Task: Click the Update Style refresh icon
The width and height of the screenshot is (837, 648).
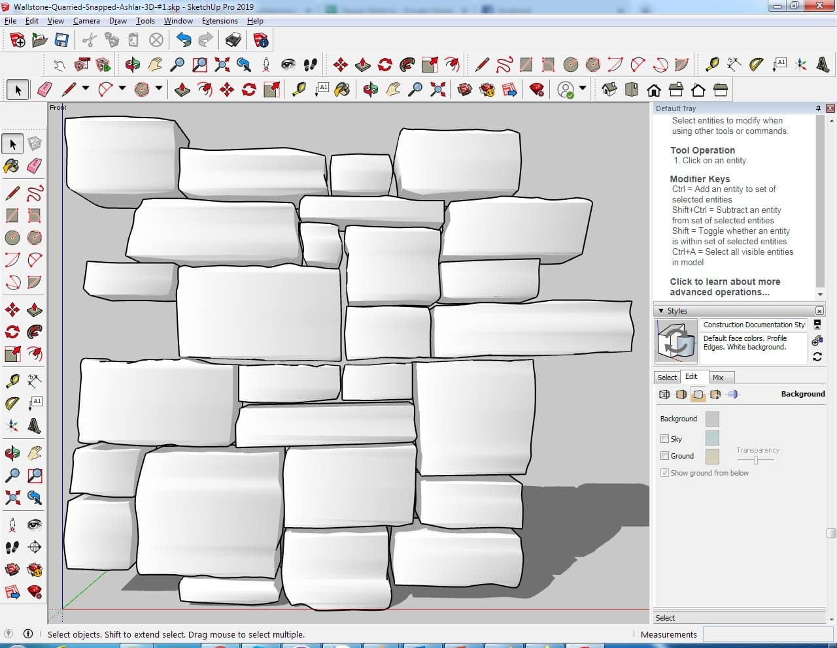Action: coord(817,357)
